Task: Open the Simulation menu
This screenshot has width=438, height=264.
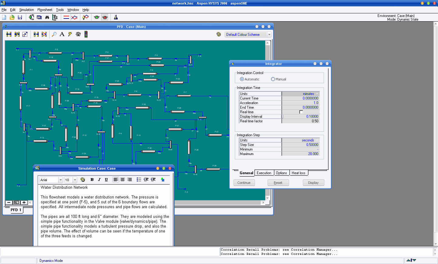Action: coord(26,10)
